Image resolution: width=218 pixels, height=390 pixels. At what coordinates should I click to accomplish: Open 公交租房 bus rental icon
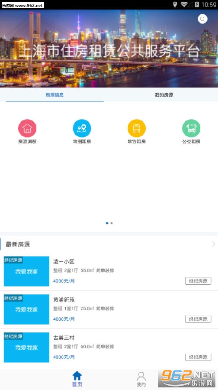[x=191, y=128]
